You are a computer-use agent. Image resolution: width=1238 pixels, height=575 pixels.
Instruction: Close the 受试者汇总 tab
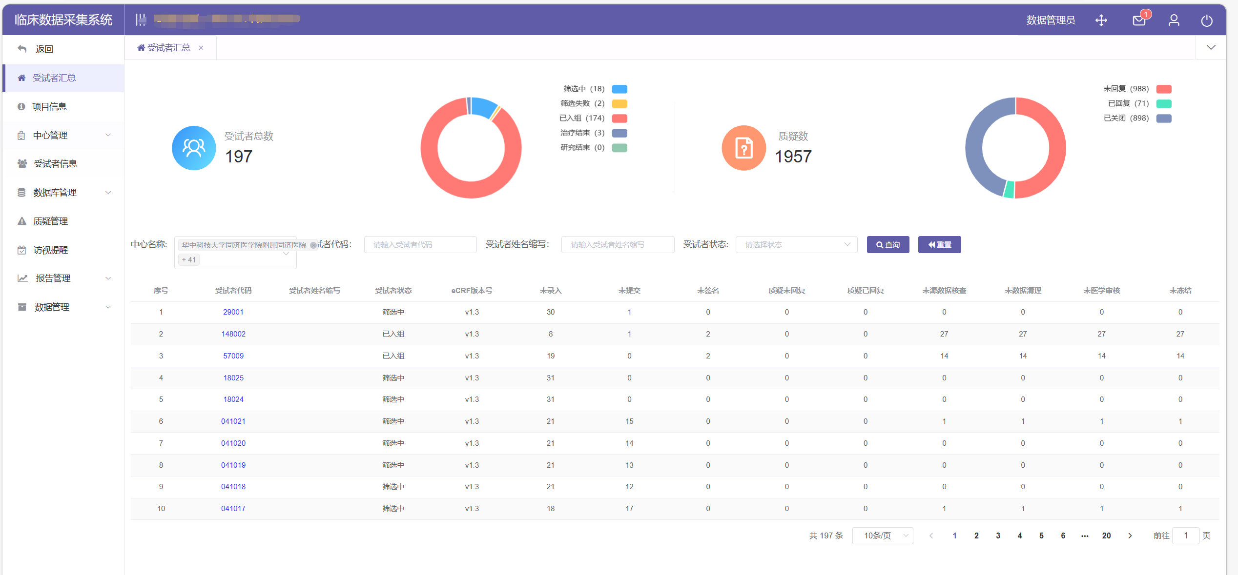(x=201, y=48)
